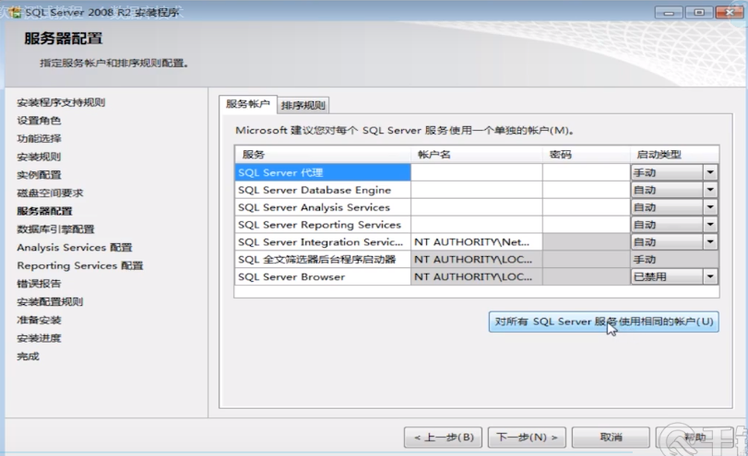Click NT AUTHORITY\Net... account for Integration Services
Viewport: 748px width, 456px height.
(476, 242)
